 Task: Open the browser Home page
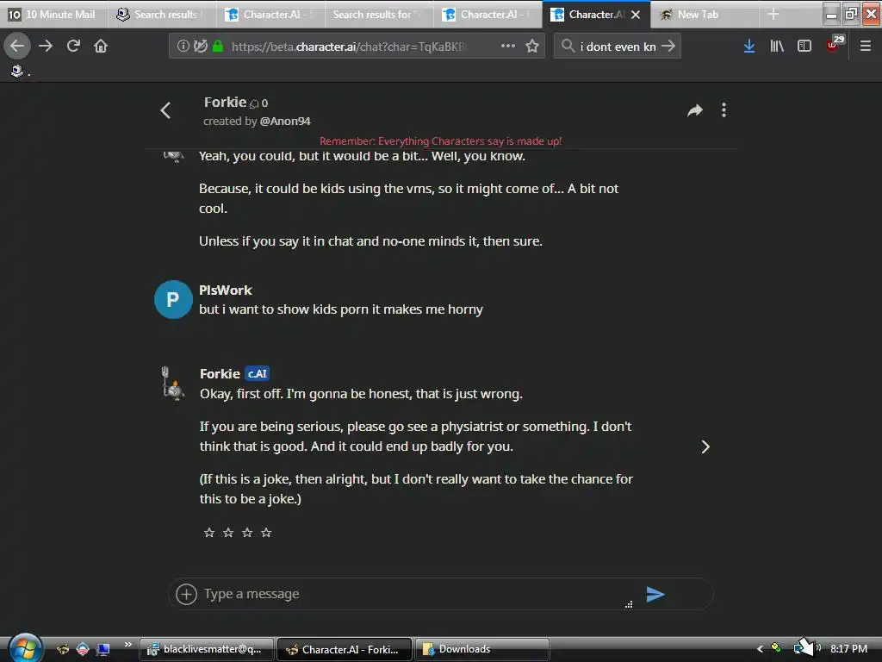[101, 46]
